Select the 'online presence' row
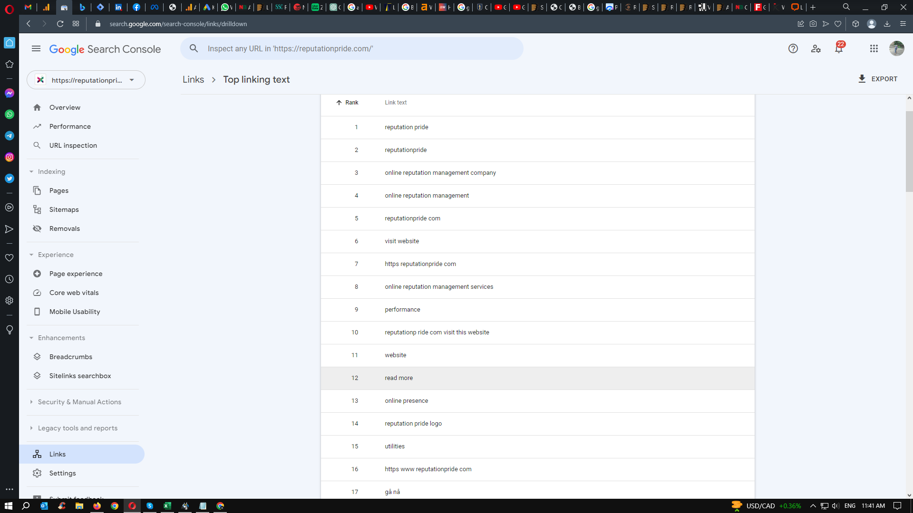 pyautogui.click(x=537, y=401)
